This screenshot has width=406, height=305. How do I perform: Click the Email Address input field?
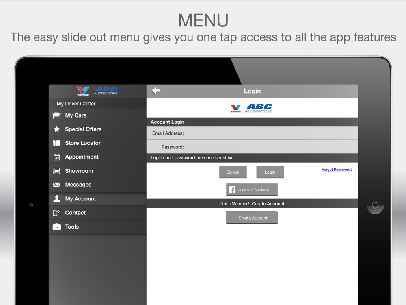click(252, 133)
